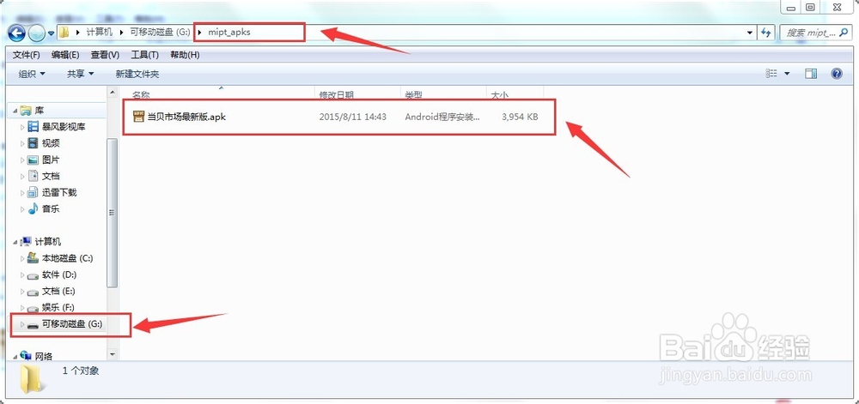The height and width of the screenshot is (404, 859).
Task: Open the 共享 dropdown
Action: point(81,74)
